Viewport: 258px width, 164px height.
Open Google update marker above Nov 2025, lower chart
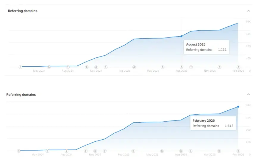pos(219,151)
